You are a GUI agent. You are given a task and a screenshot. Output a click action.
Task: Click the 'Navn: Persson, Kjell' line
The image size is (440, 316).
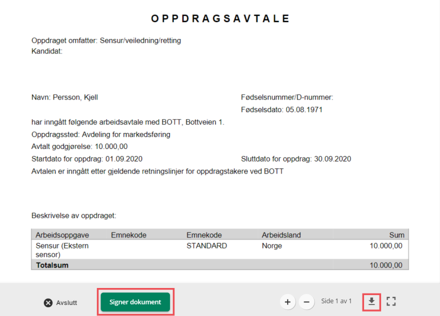click(64, 97)
